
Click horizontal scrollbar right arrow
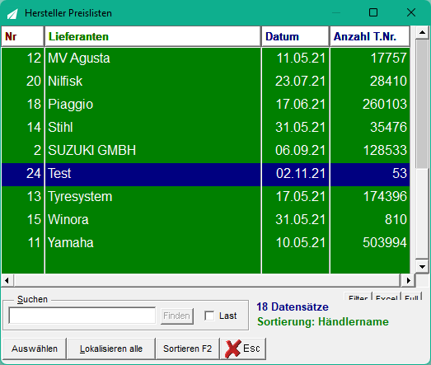[x=408, y=280]
